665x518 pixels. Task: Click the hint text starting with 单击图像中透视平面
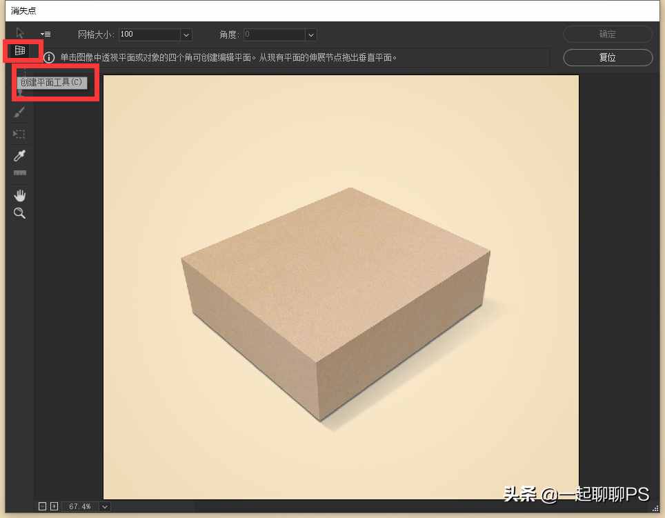[x=228, y=57]
